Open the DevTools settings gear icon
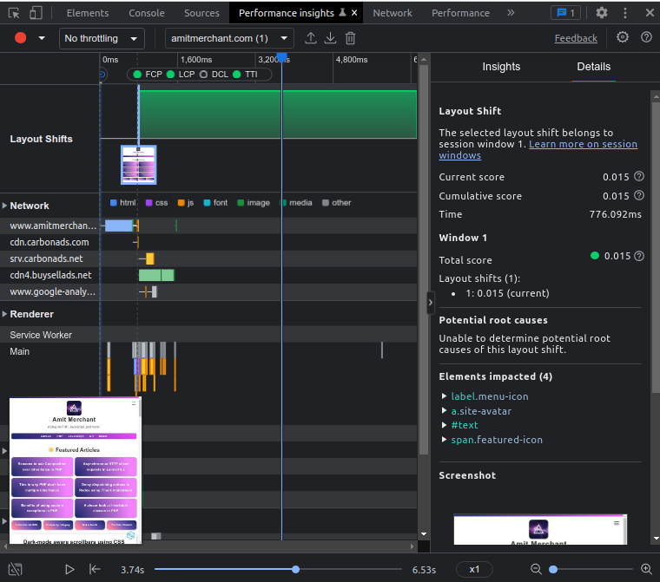Screen dimensions: 660x582 602,13
